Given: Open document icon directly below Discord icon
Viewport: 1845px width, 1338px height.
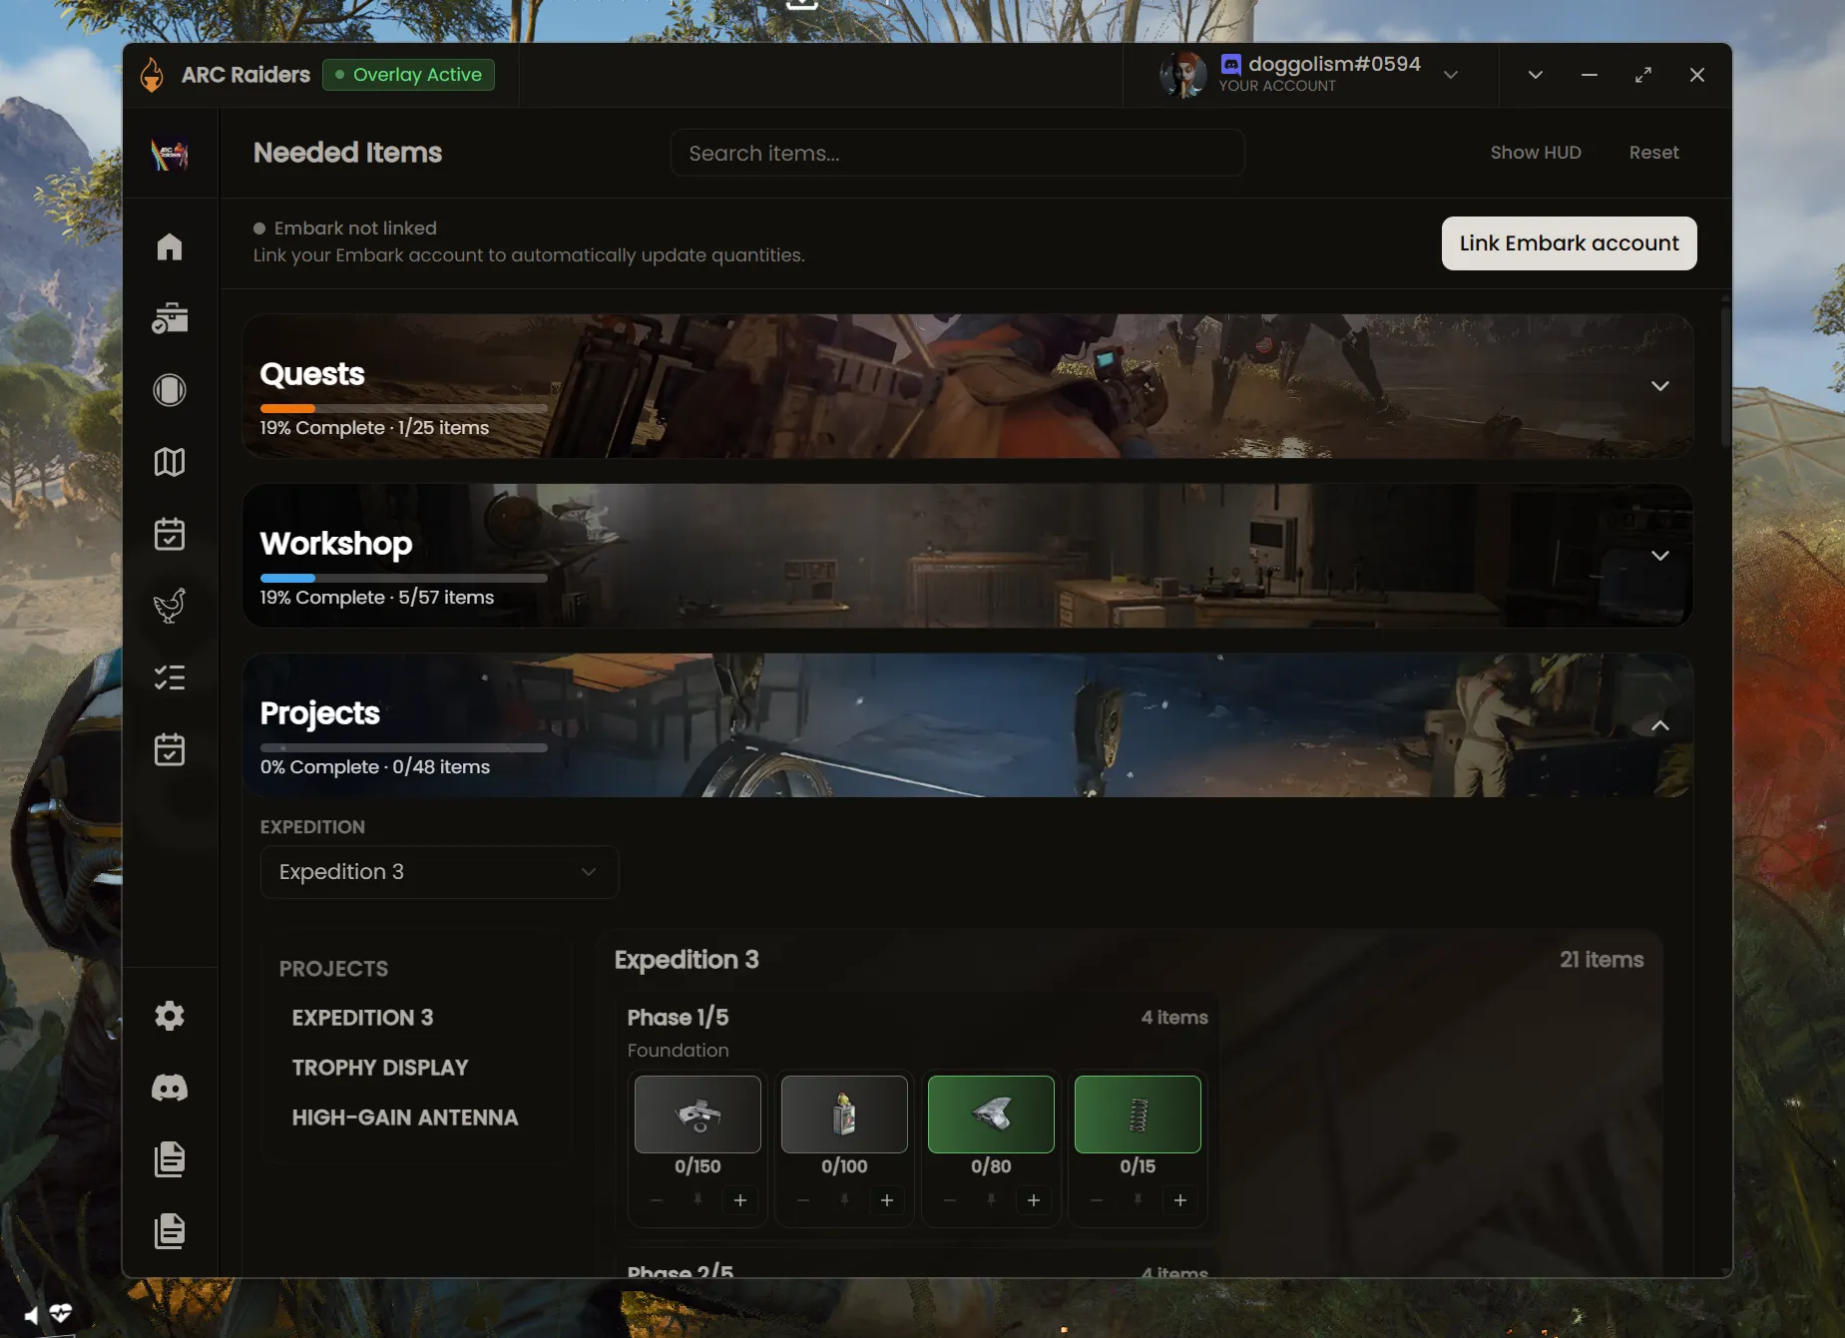Looking at the screenshot, I should pyautogui.click(x=170, y=1159).
